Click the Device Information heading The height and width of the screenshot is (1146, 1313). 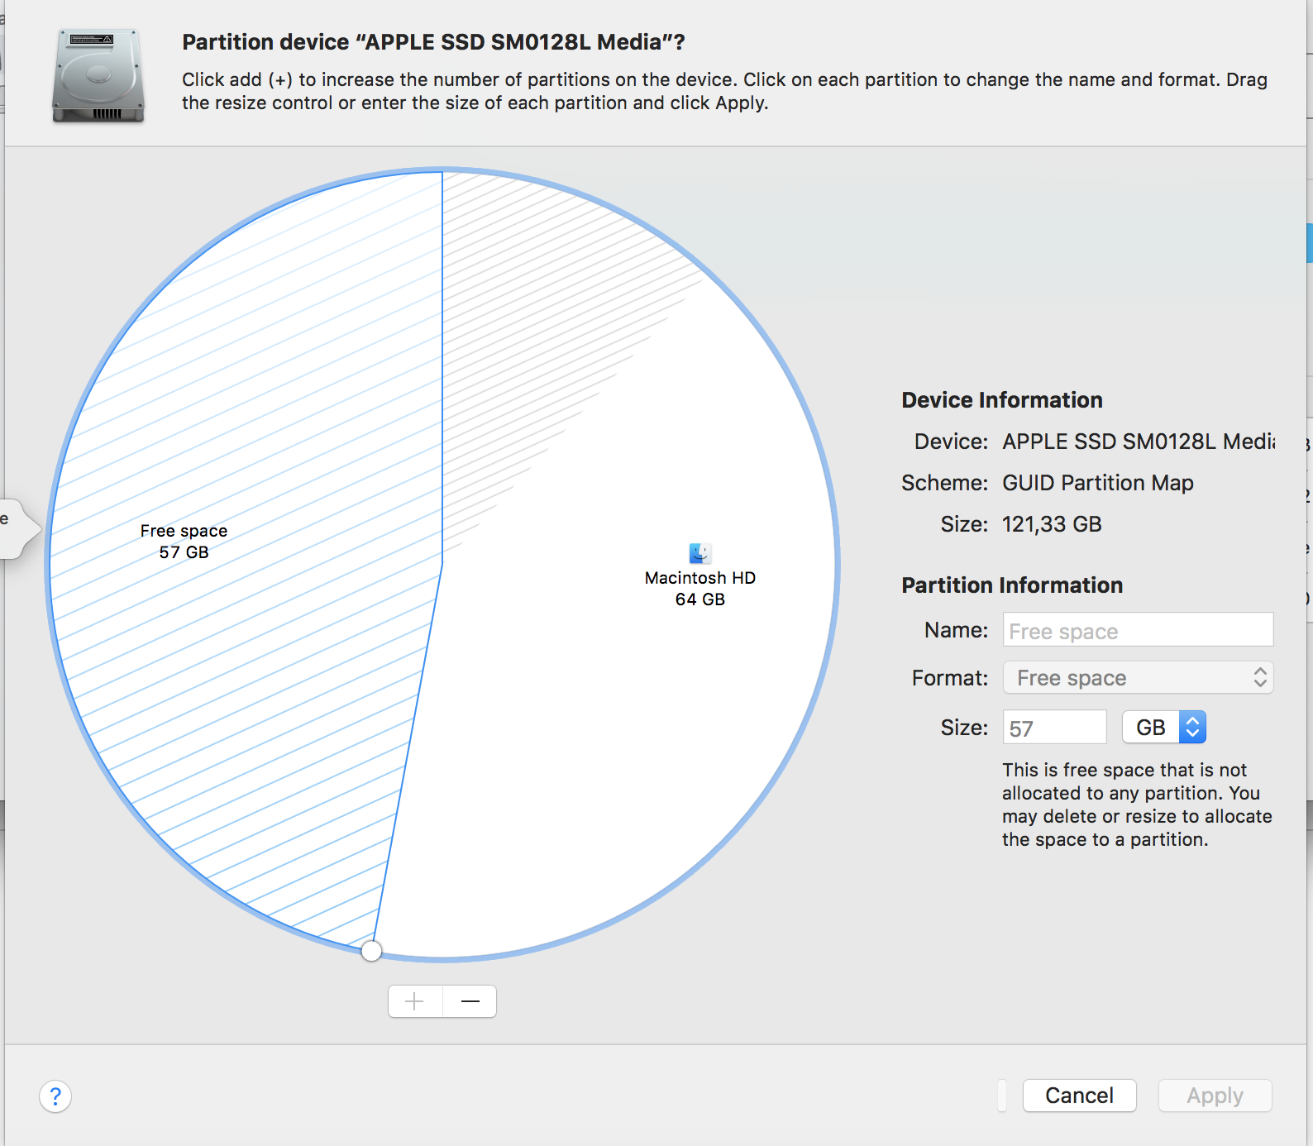point(1002,400)
